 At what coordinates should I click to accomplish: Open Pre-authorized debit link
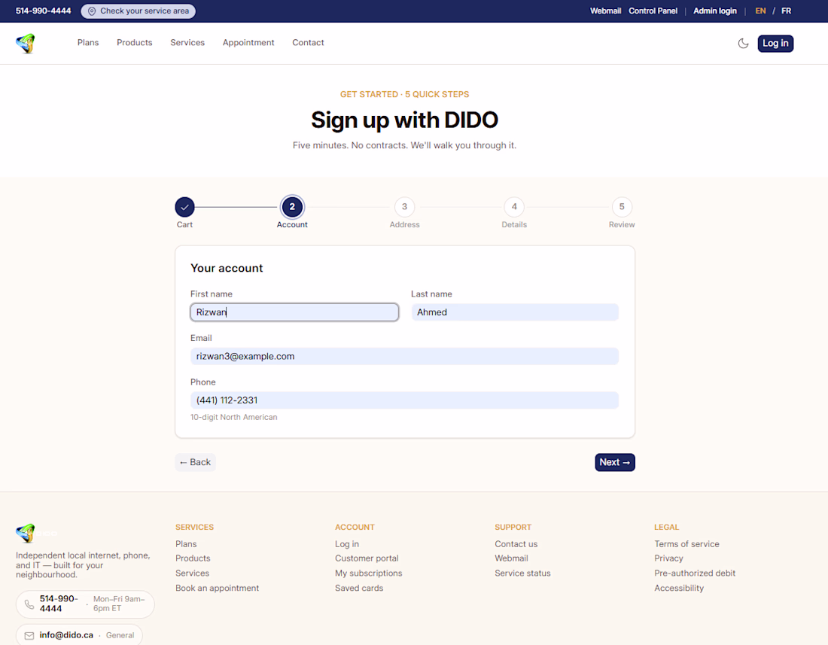point(695,574)
